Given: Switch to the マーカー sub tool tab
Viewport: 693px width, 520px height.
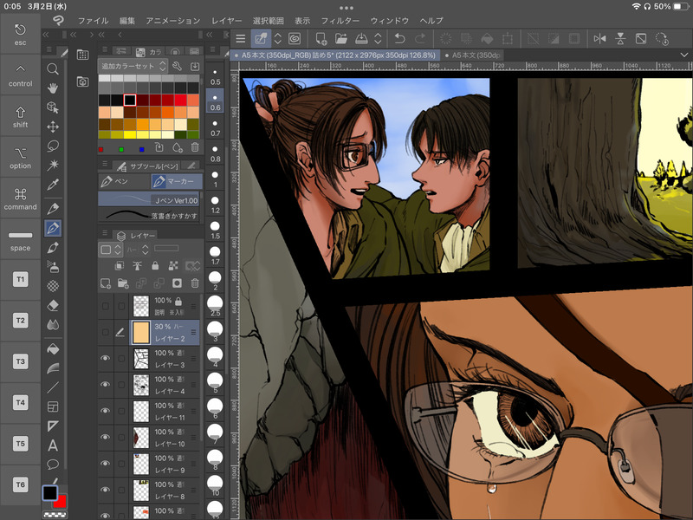Looking at the screenshot, I should click(177, 181).
